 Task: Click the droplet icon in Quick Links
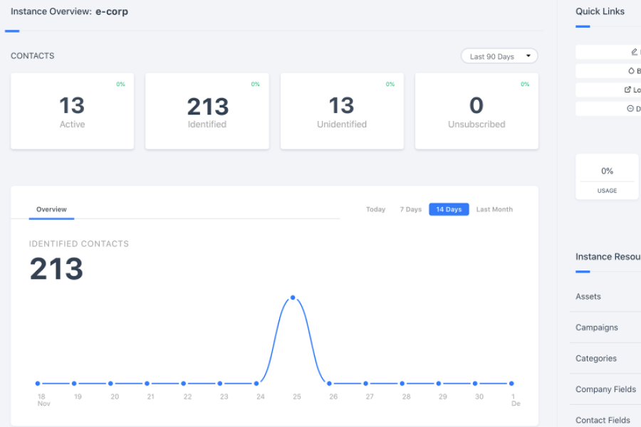[631, 70]
